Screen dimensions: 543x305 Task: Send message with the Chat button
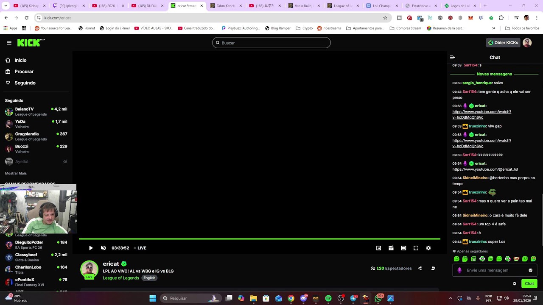click(529, 283)
